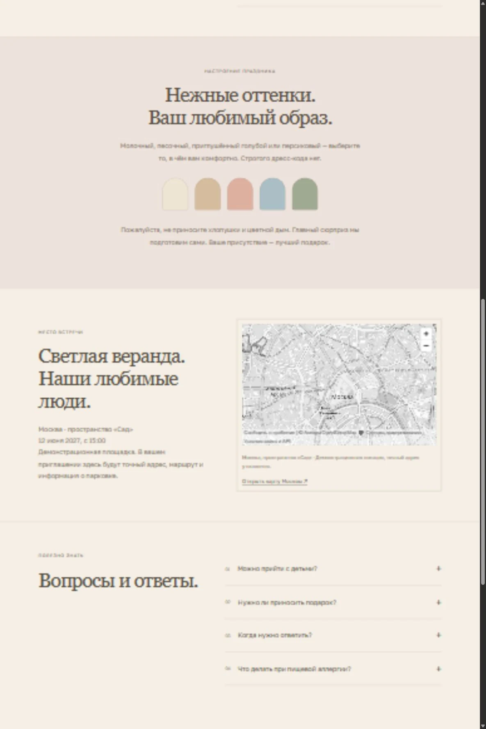The image size is (486, 729).
Task: Click plus icon beside «Что делать при пищевой аллергии?»
Action: (x=438, y=669)
